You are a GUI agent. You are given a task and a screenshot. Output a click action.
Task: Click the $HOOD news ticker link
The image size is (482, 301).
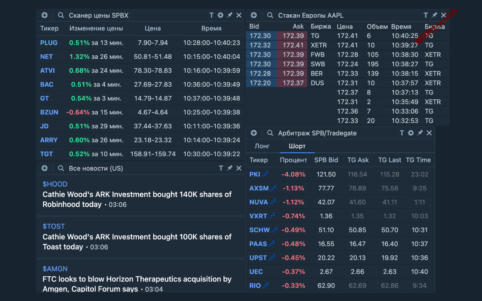(x=55, y=184)
